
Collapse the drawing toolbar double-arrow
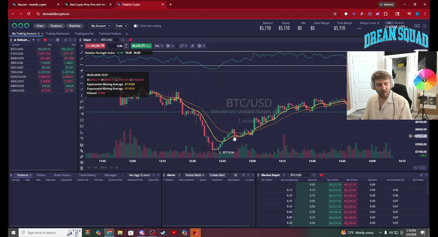(82, 46)
